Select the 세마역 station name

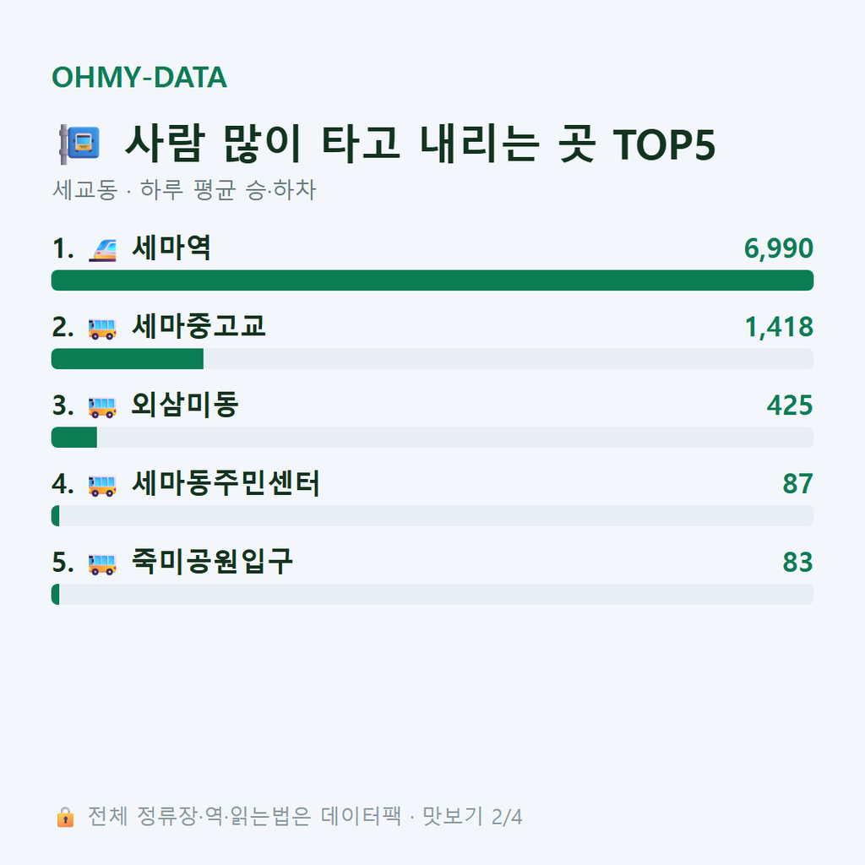pyautogui.click(x=171, y=248)
